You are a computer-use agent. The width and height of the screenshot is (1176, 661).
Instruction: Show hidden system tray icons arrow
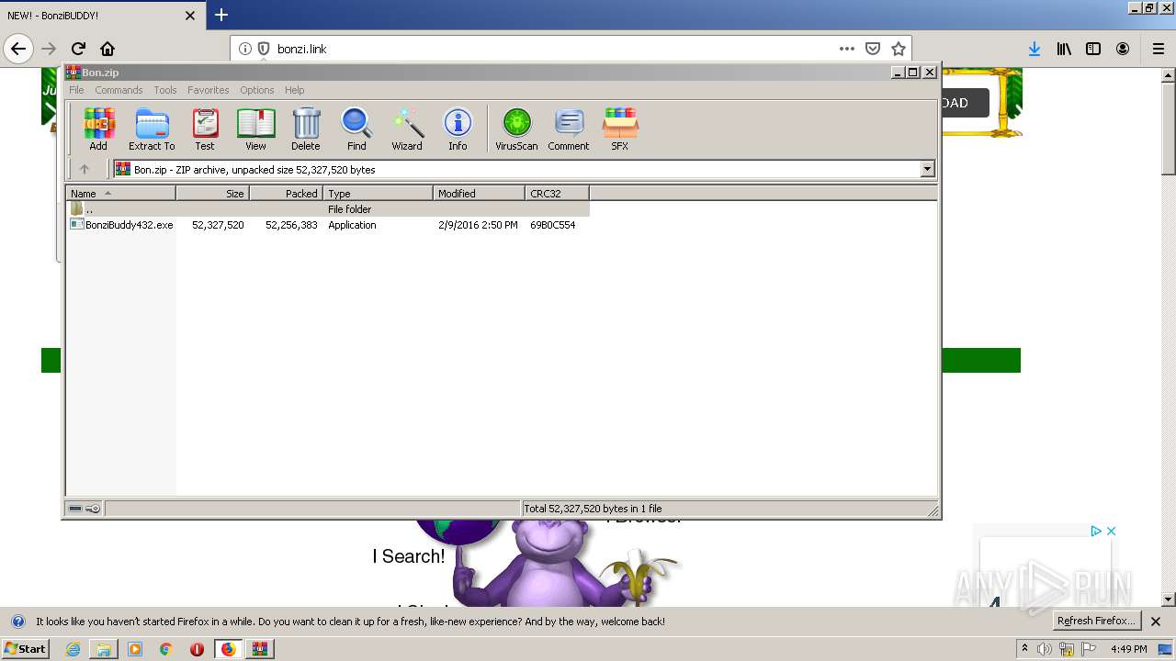click(1024, 649)
